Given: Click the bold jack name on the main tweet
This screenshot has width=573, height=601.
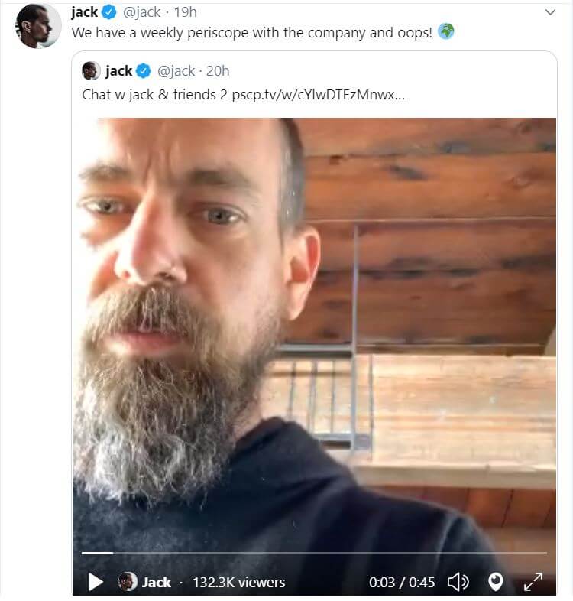Looking at the screenshot, I should tap(84, 12).
